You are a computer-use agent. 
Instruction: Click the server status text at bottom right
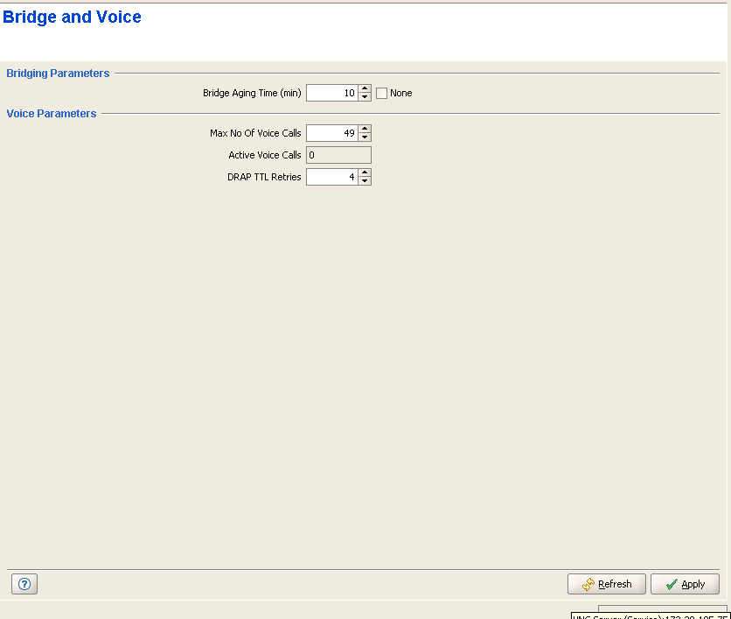[650, 615]
